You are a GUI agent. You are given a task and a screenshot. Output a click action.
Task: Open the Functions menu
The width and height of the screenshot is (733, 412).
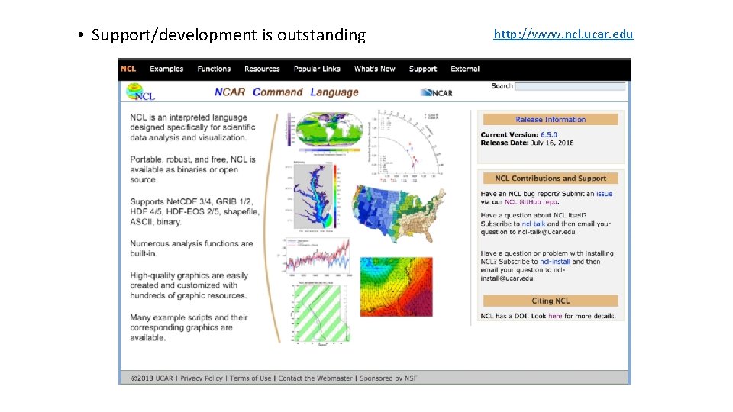point(214,69)
